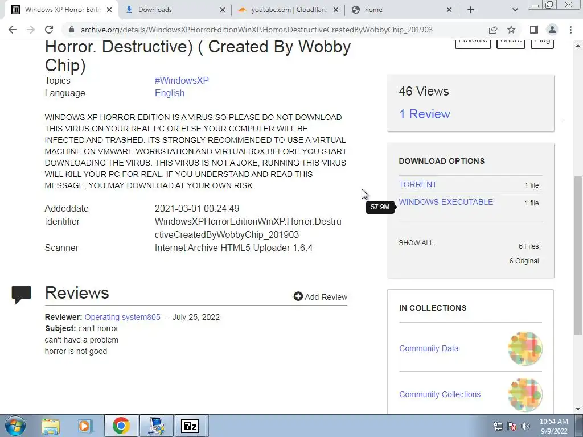Open the Chrome profile avatar
This screenshot has width=583, height=437.
tap(552, 30)
